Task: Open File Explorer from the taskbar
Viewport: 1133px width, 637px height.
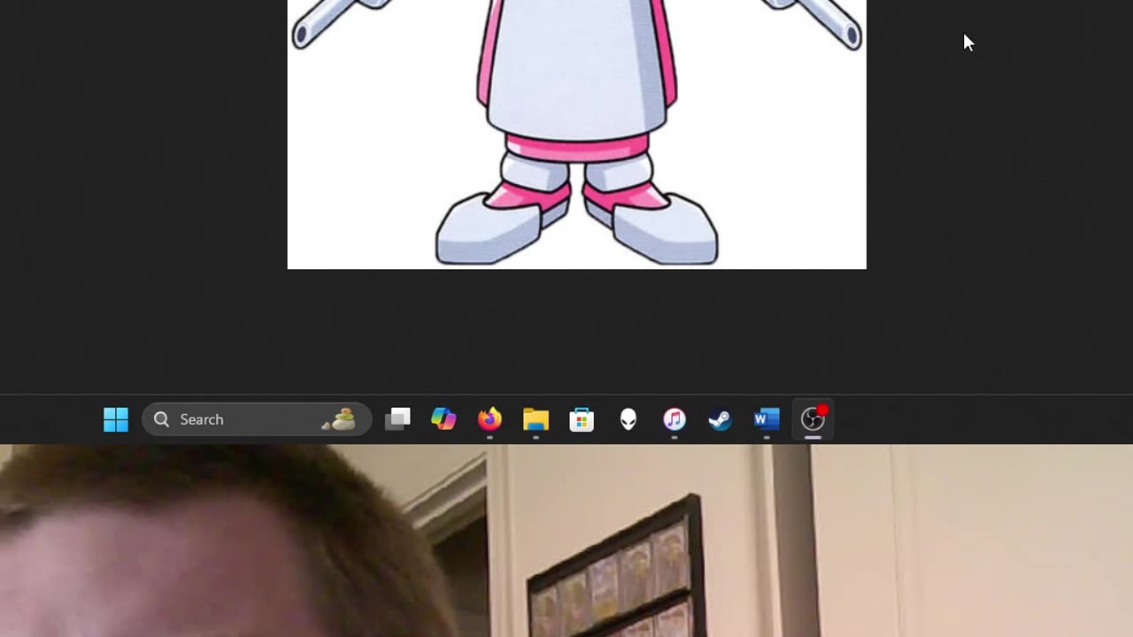Action: 536,419
